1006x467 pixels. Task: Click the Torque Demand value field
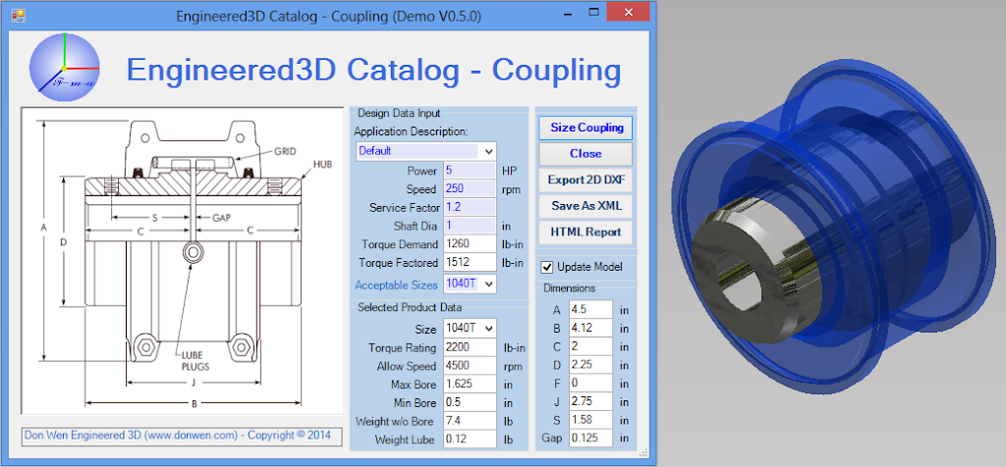[x=469, y=244]
